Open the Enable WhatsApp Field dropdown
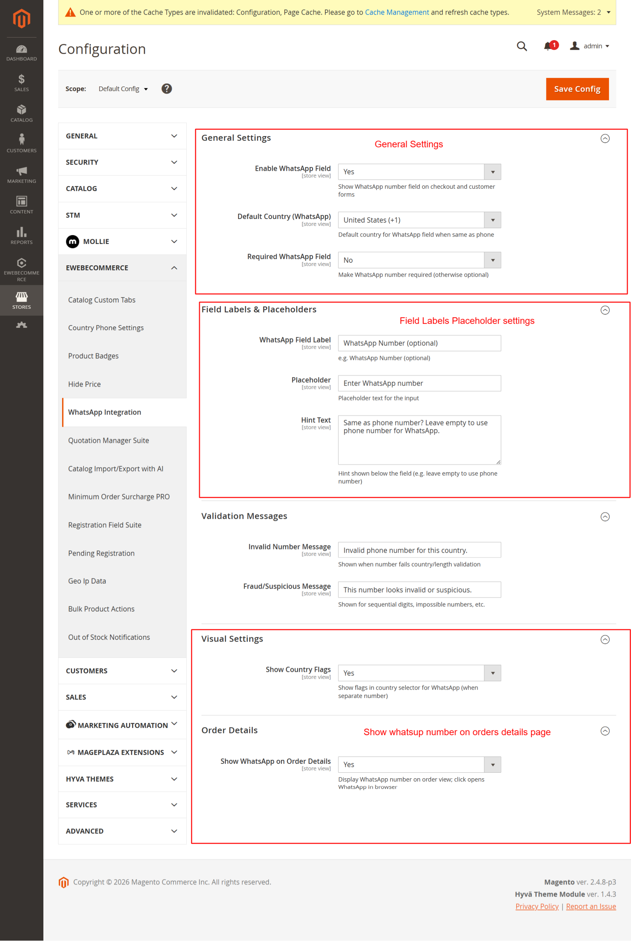The width and height of the screenshot is (631, 942). [x=419, y=172]
